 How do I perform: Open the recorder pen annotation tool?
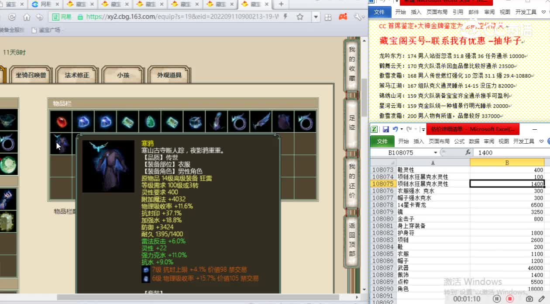(x=542, y=299)
